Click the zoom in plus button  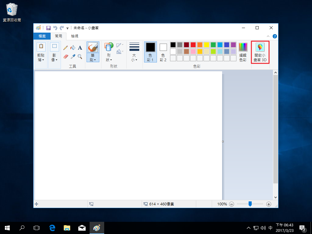(x=268, y=204)
